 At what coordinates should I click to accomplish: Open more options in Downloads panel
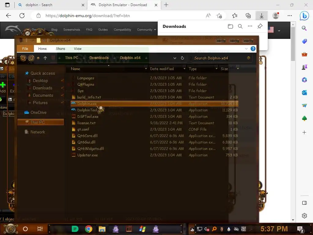pyautogui.click(x=250, y=26)
